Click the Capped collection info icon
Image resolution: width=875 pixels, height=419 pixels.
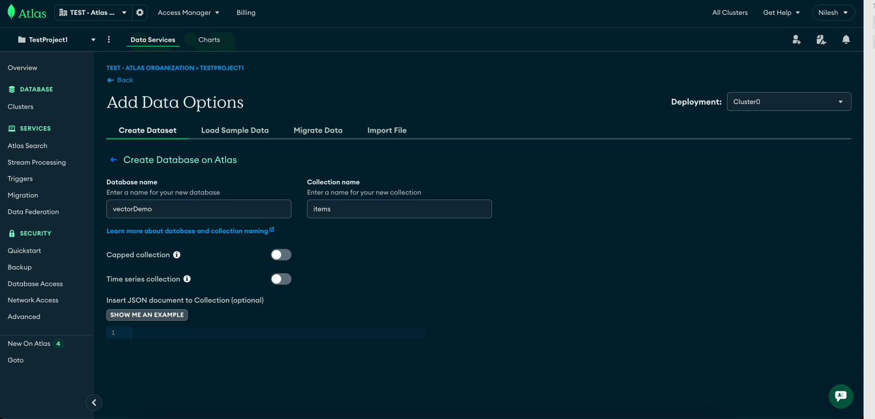(175, 254)
